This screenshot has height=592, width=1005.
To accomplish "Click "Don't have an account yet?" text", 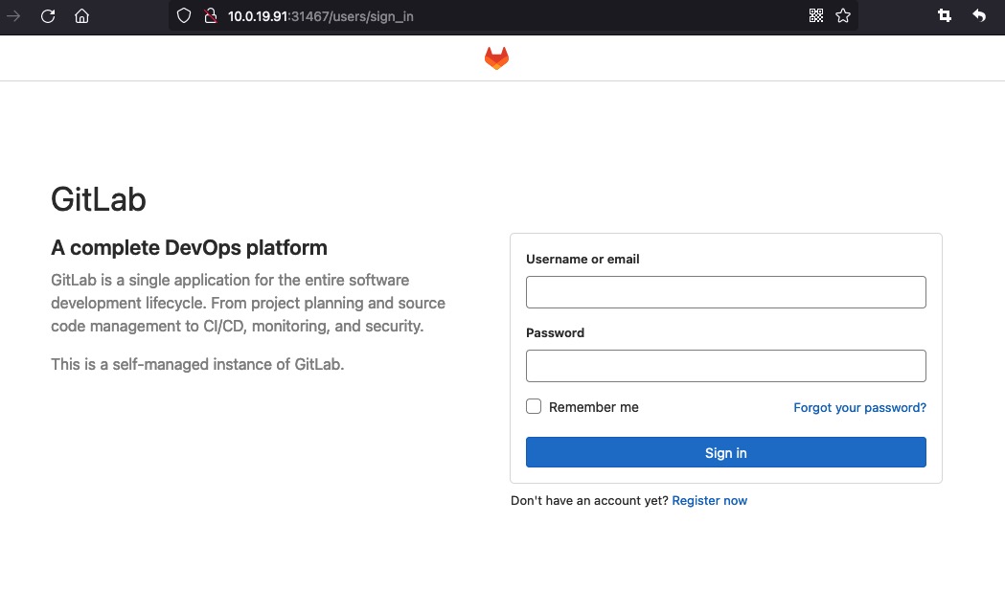I will 589,500.
